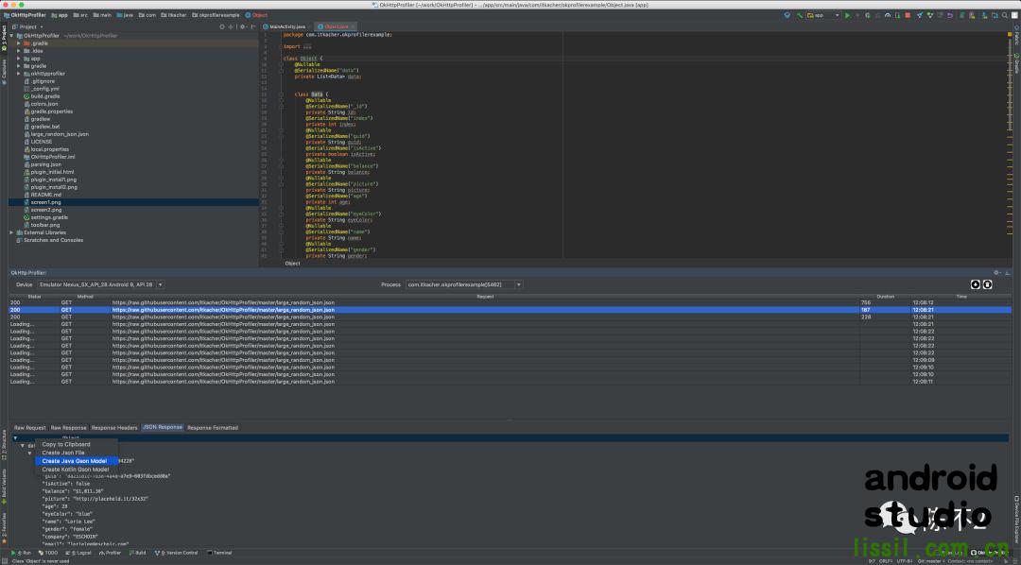Expand the app module folder
Image resolution: width=1021 pixels, height=565 pixels.
point(19,59)
